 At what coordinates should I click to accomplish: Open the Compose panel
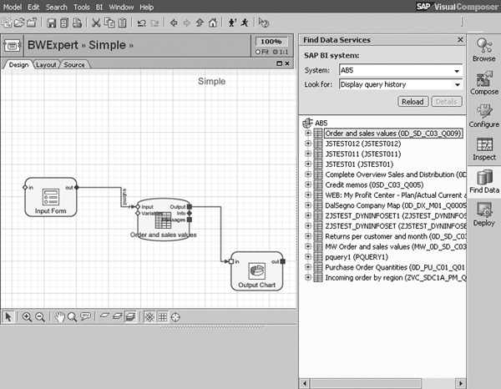pyautogui.click(x=483, y=85)
